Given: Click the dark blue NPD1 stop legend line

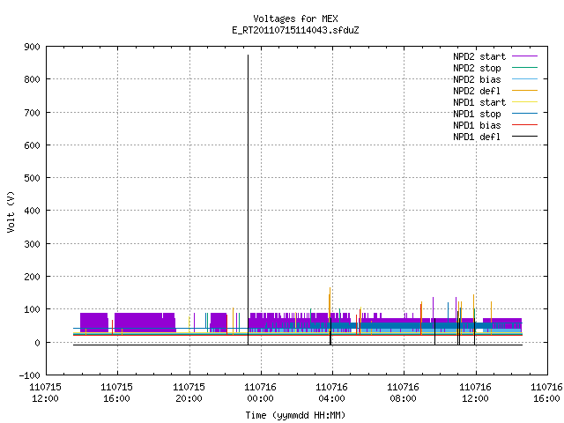Looking at the screenshot, I should [525, 114].
